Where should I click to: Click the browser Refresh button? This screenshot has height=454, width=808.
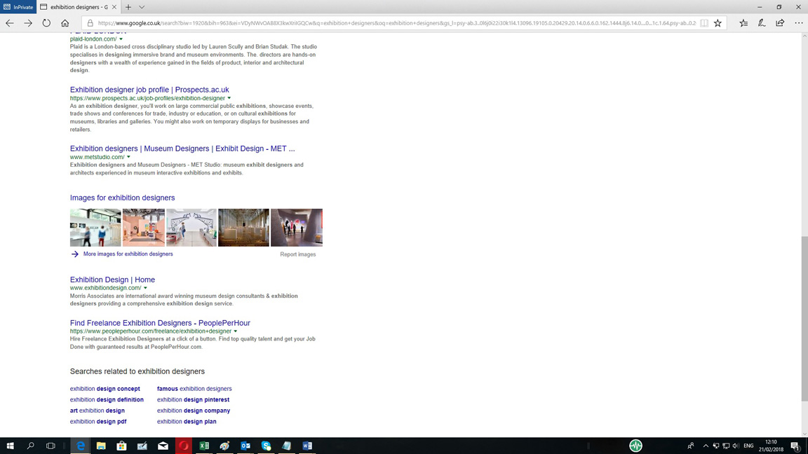46,23
